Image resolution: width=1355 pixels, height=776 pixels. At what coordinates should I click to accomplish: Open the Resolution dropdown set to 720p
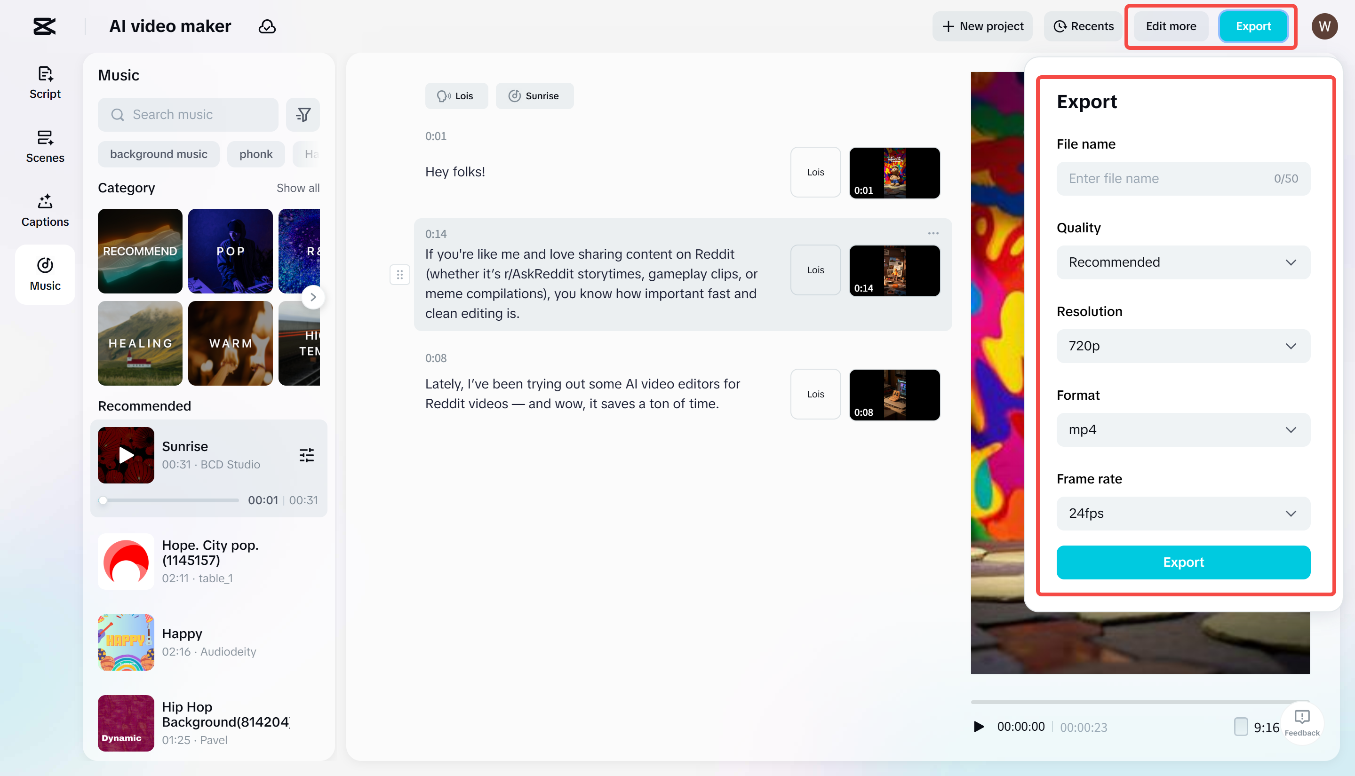(1183, 346)
